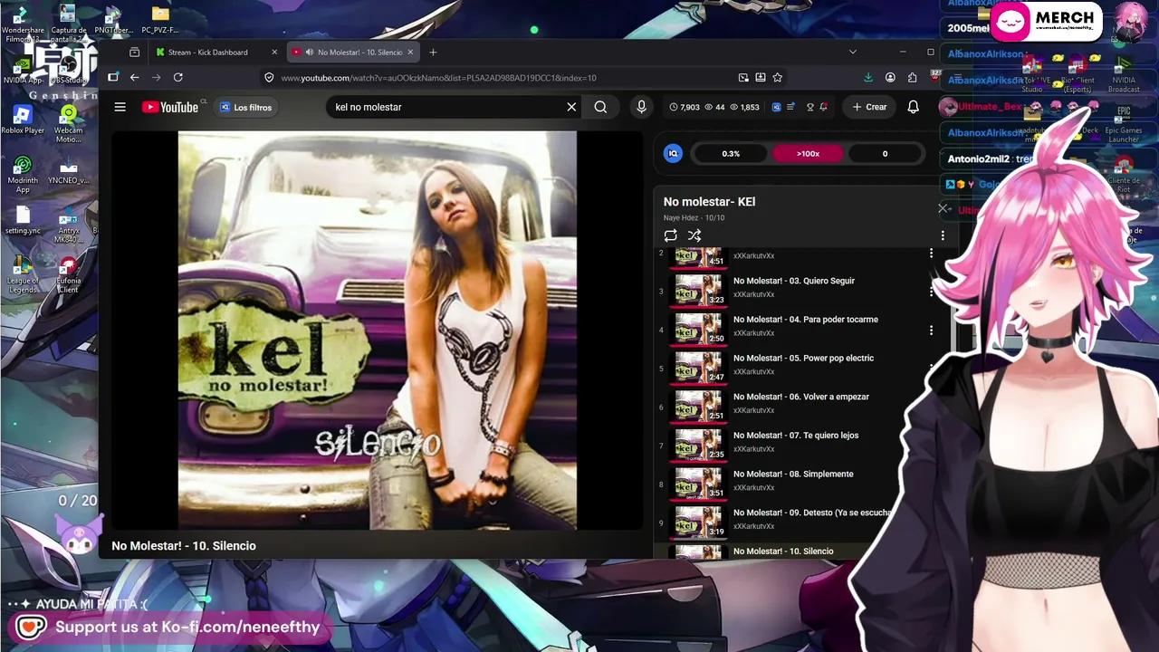The height and width of the screenshot is (652, 1159).
Task: Select the '10. Silencio' playlist entry
Action: pyautogui.click(x=783, y=551)
